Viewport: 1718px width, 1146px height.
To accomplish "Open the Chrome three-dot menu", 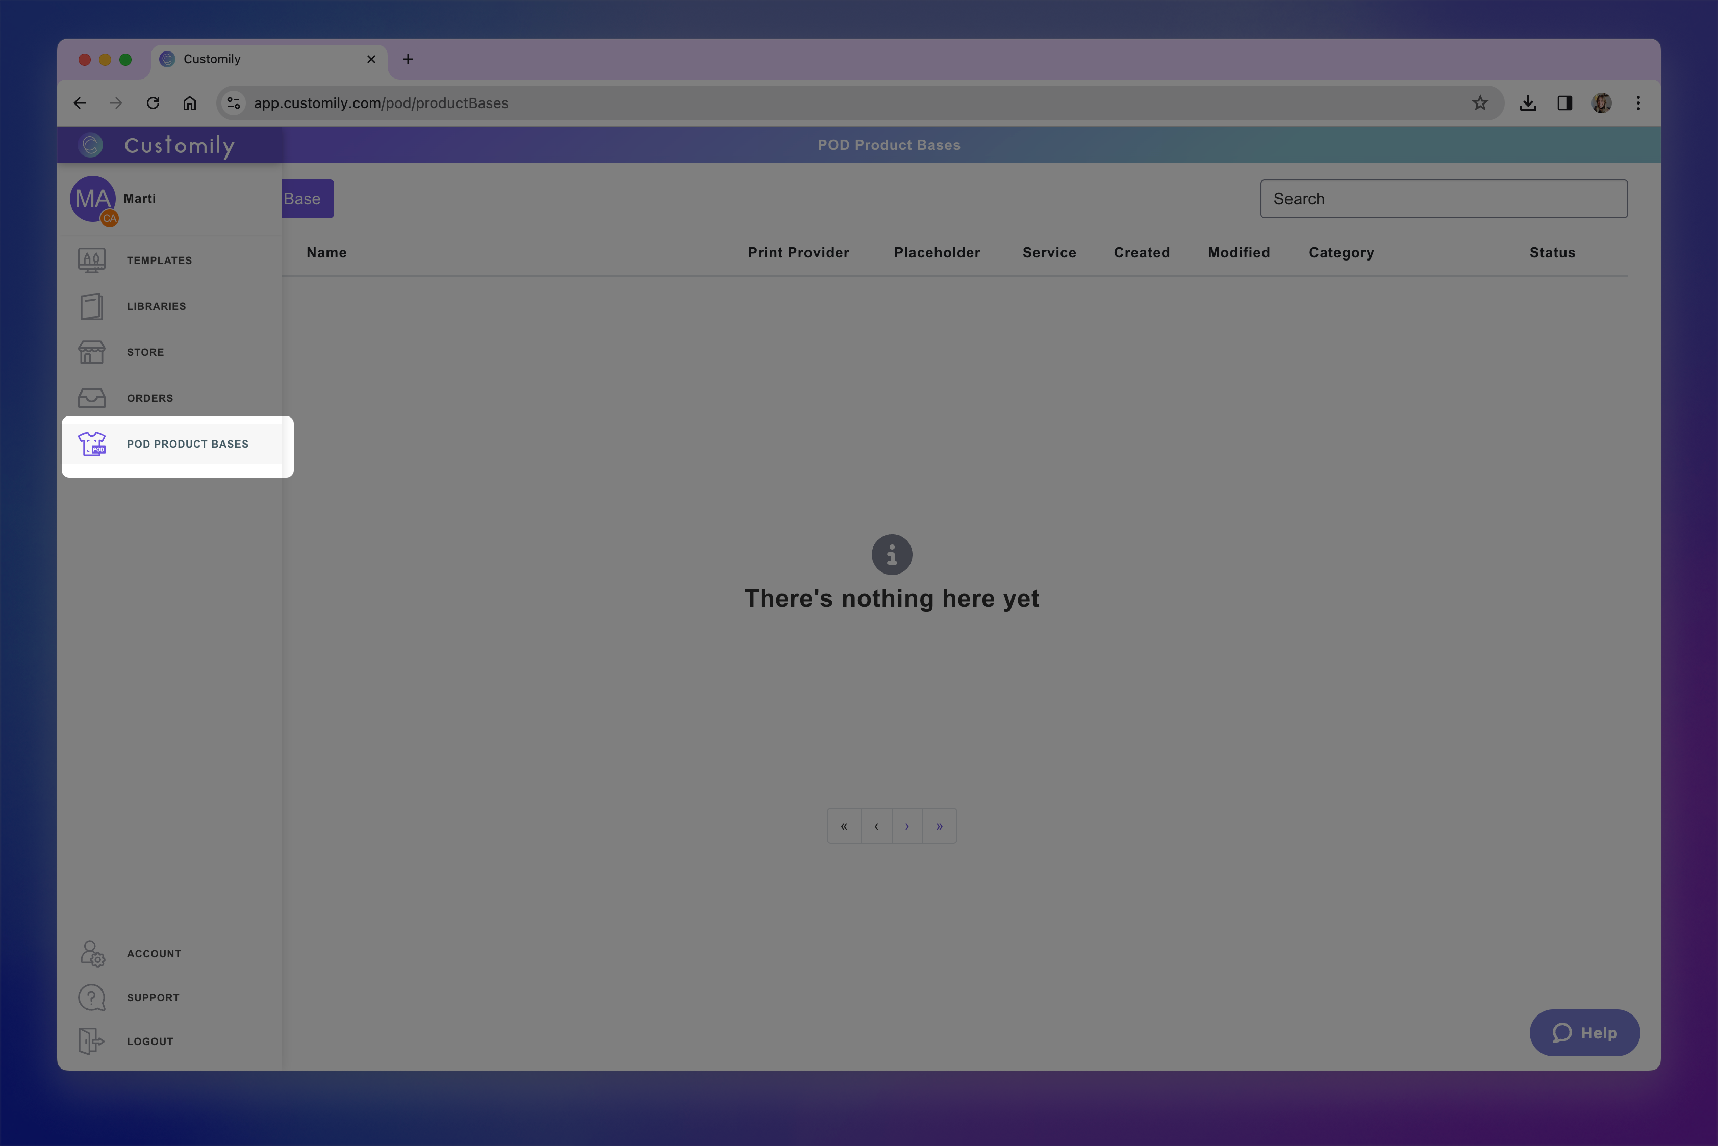I will click(x=1637, y=103).
